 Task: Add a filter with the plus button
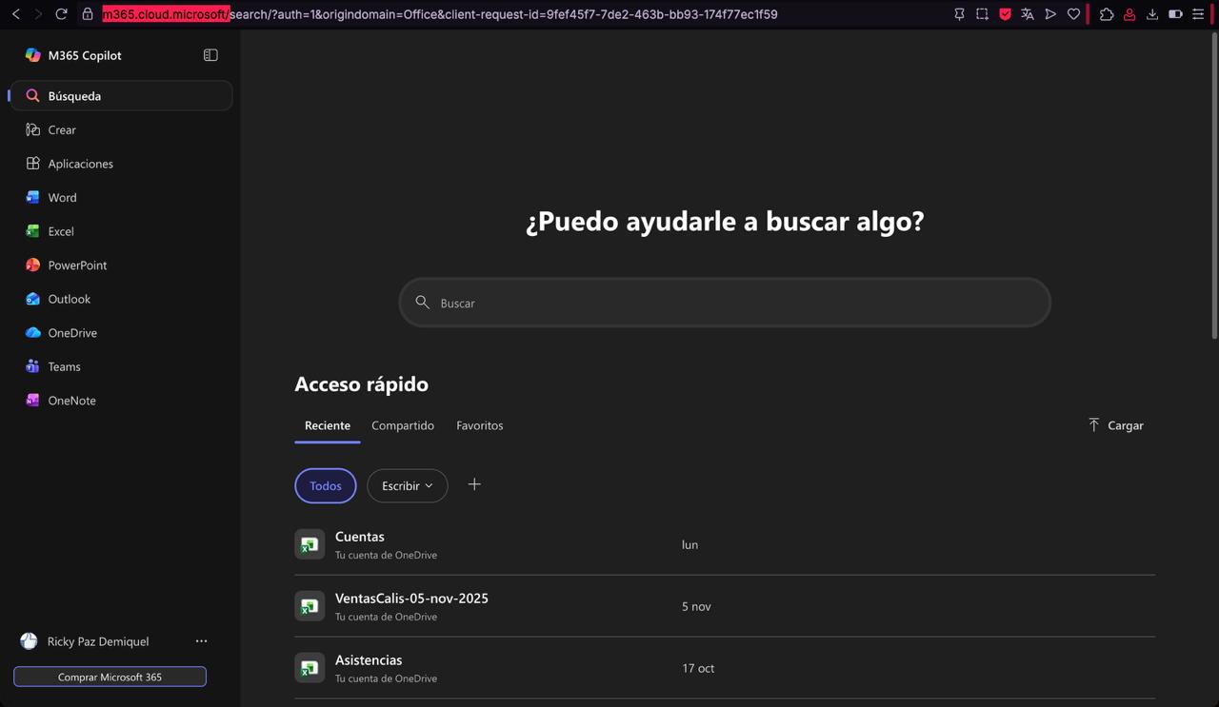(474, 484)
